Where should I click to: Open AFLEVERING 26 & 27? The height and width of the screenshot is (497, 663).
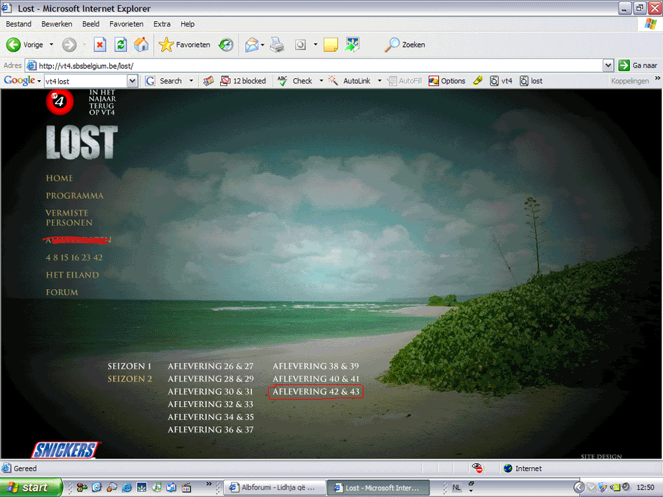point(211,366)
